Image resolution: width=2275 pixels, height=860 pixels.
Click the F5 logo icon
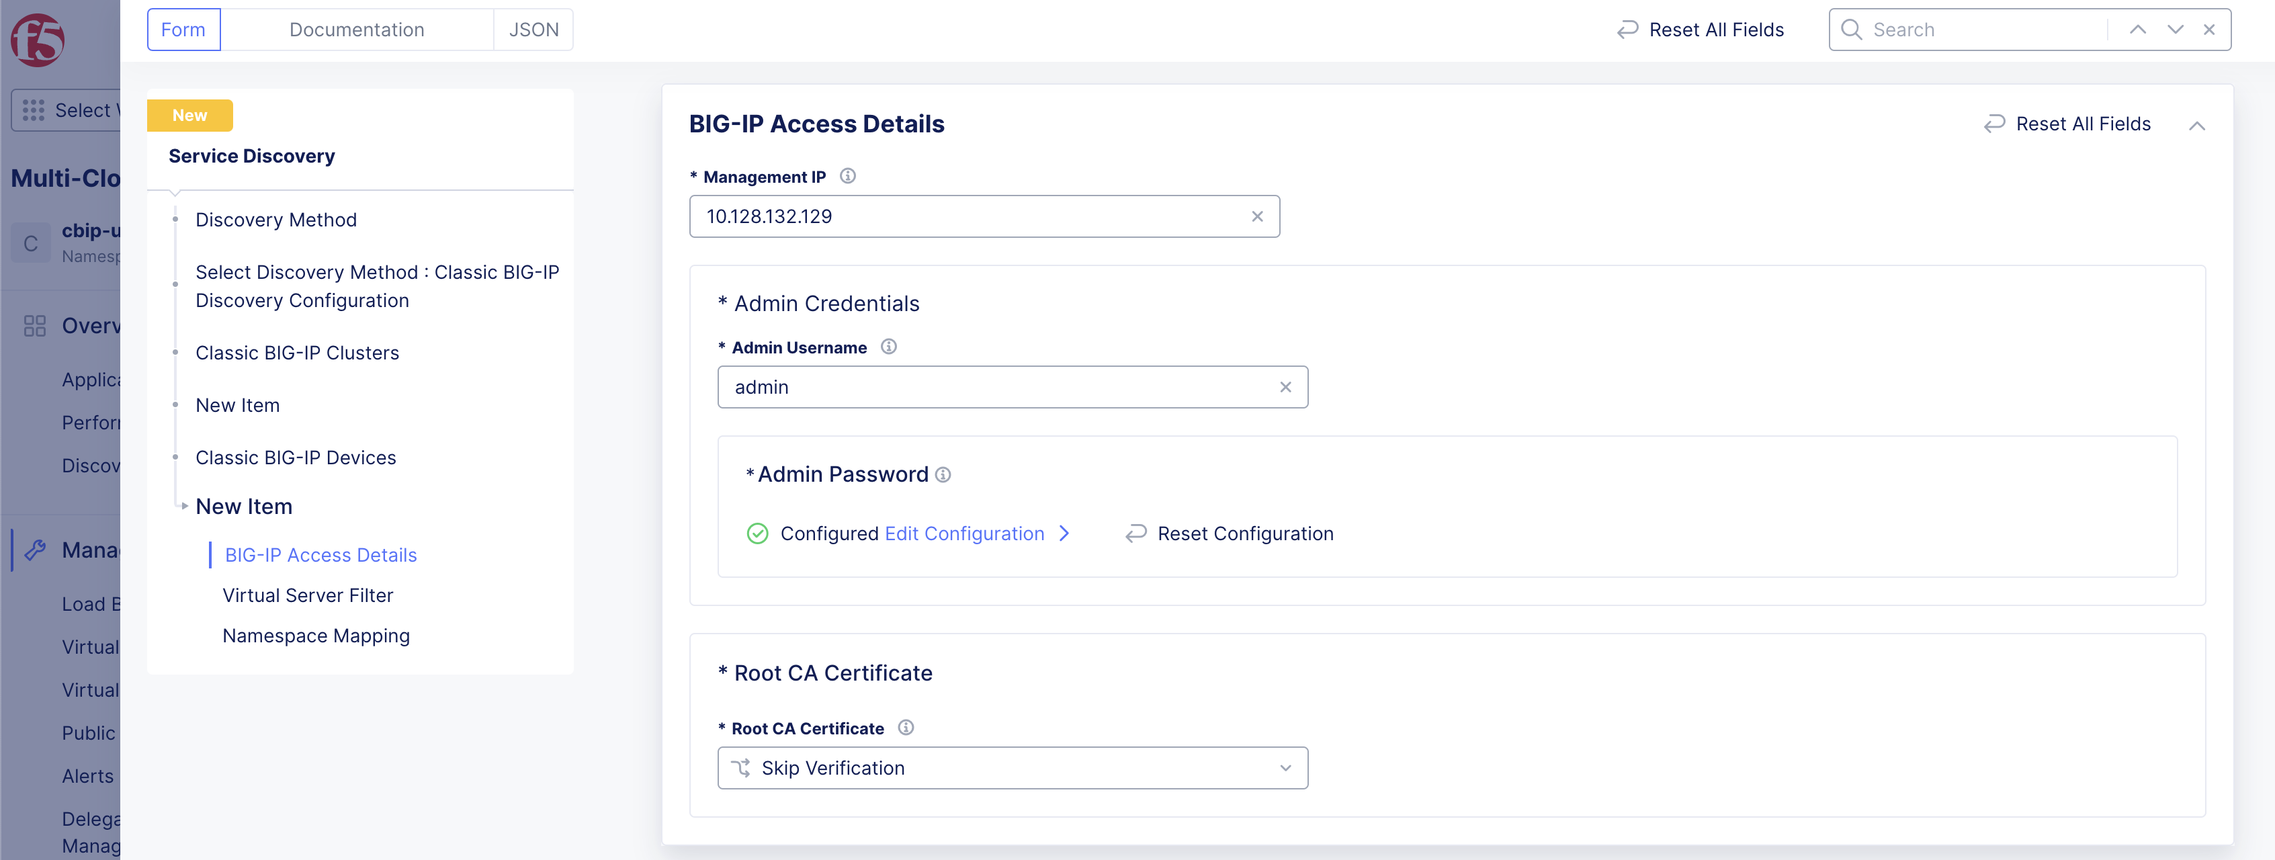tap(38, 40)
